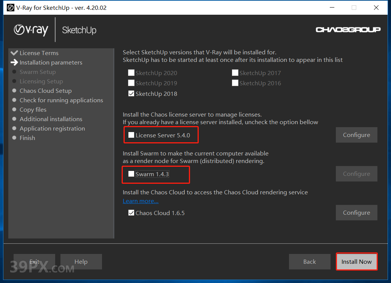Open Configure for Chaos Cloud

coord(356,213)
